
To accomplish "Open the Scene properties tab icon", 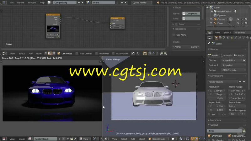I will tap(224, 38).
